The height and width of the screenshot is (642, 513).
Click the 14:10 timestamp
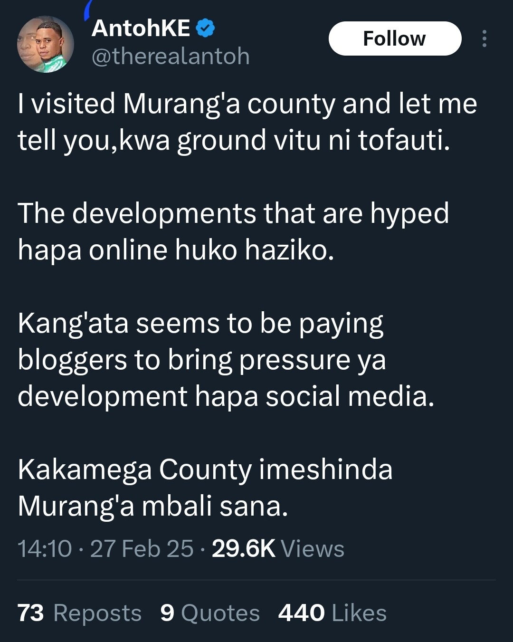tap(45, 548)
